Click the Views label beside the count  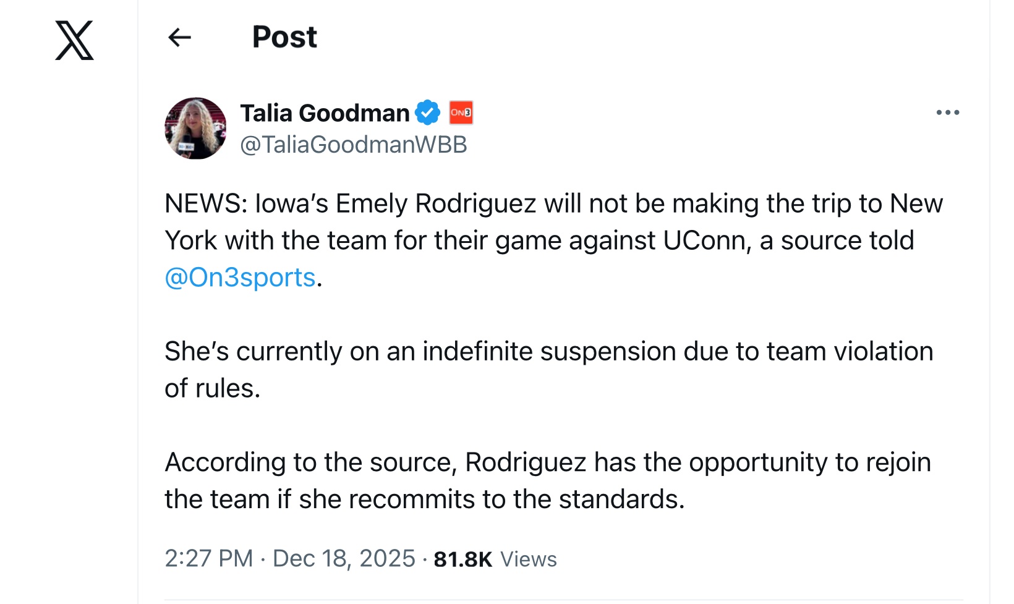529,559
